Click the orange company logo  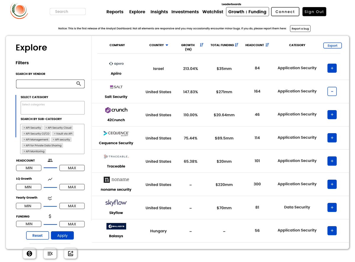19,11
